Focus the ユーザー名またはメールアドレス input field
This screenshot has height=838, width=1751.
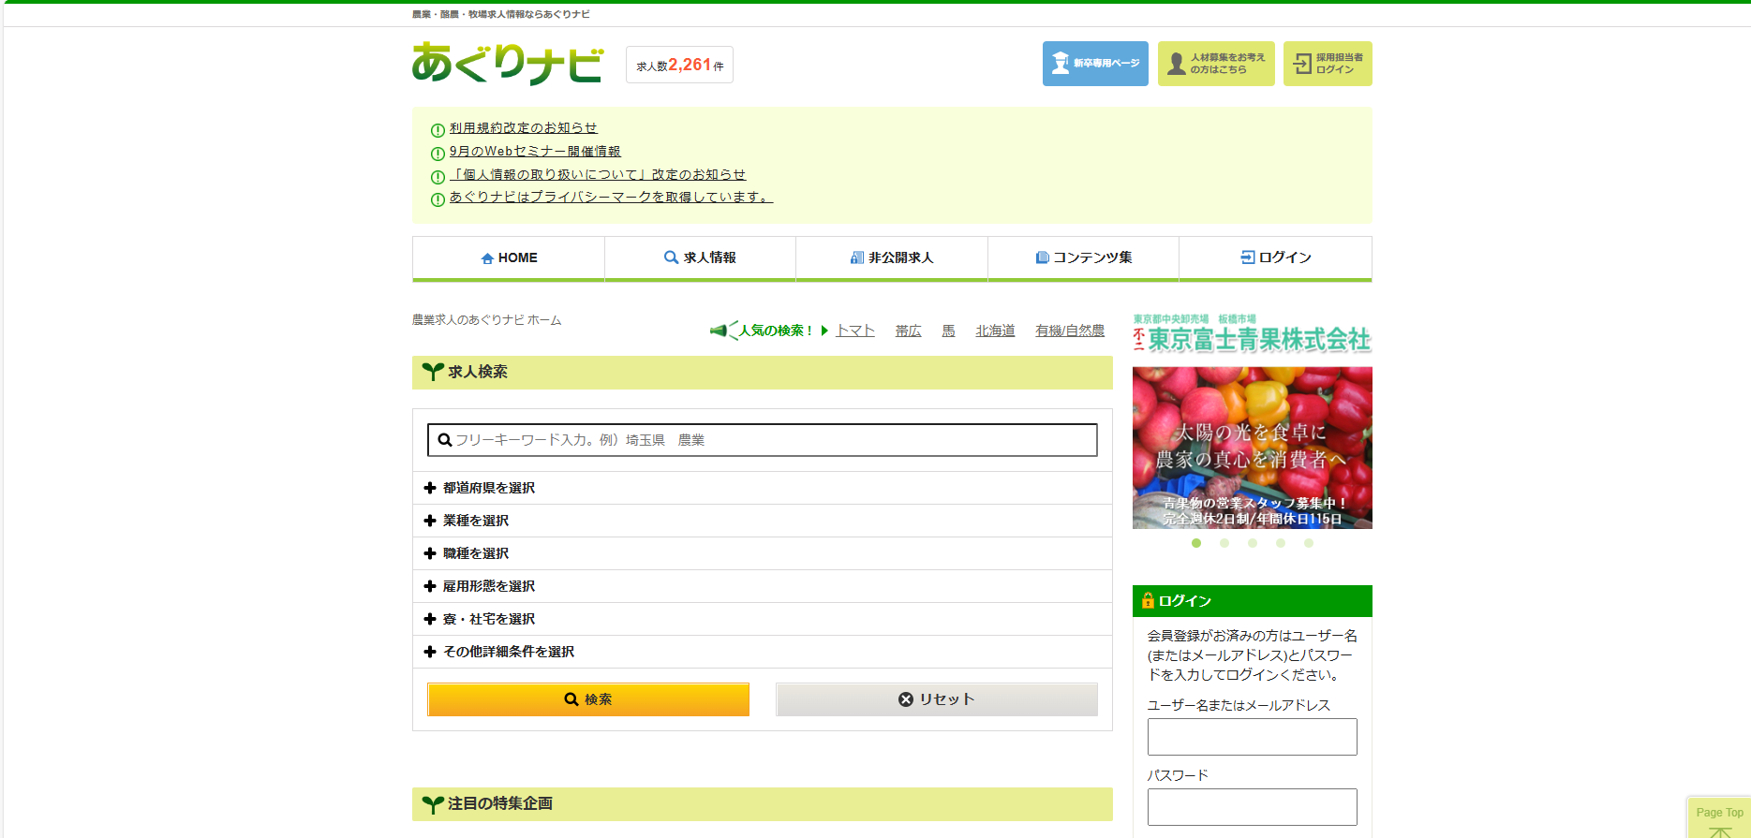coord(1252,737)
